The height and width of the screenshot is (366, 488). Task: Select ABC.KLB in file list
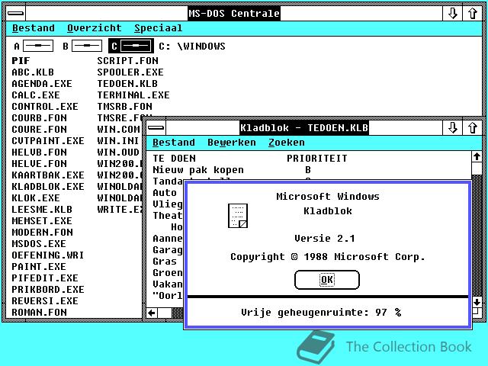(x=33, y=72)
